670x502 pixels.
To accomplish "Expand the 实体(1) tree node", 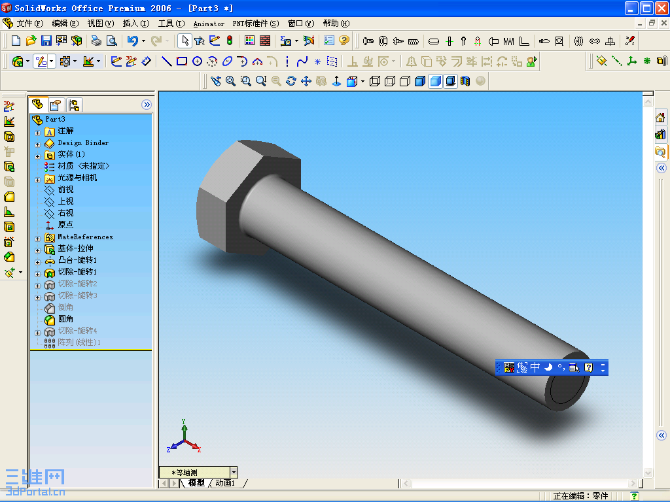I will 37,156.
